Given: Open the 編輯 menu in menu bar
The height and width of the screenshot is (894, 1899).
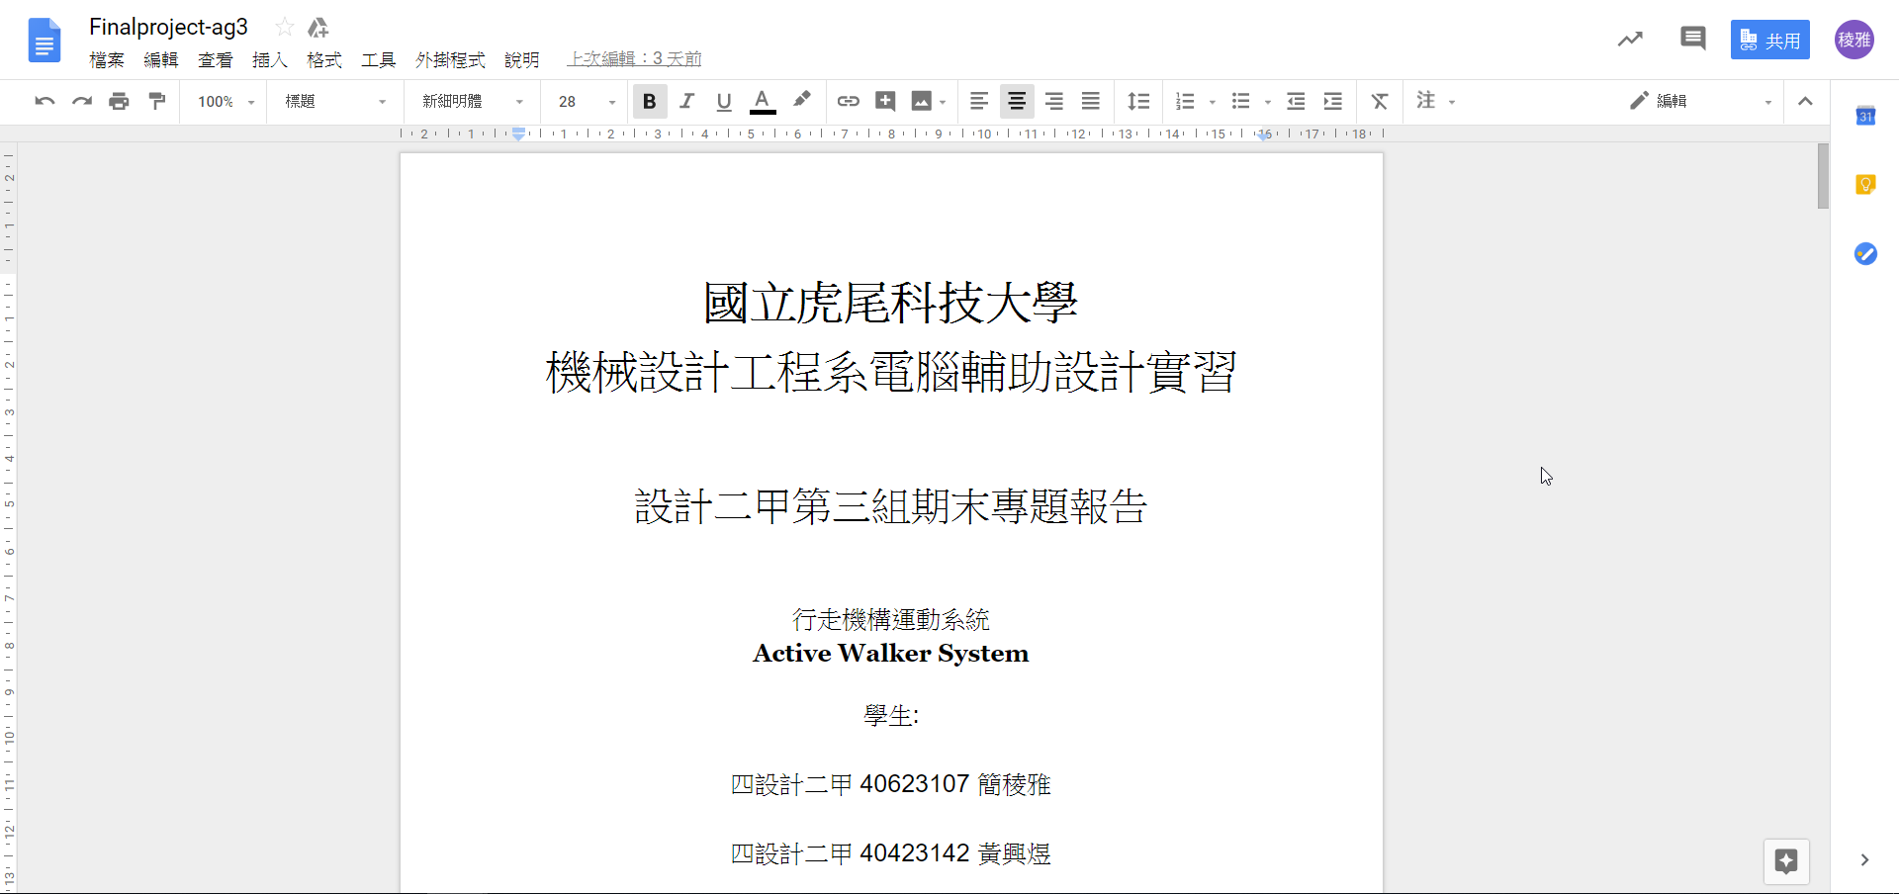Looking at the screenshot, I should (161, 60).
